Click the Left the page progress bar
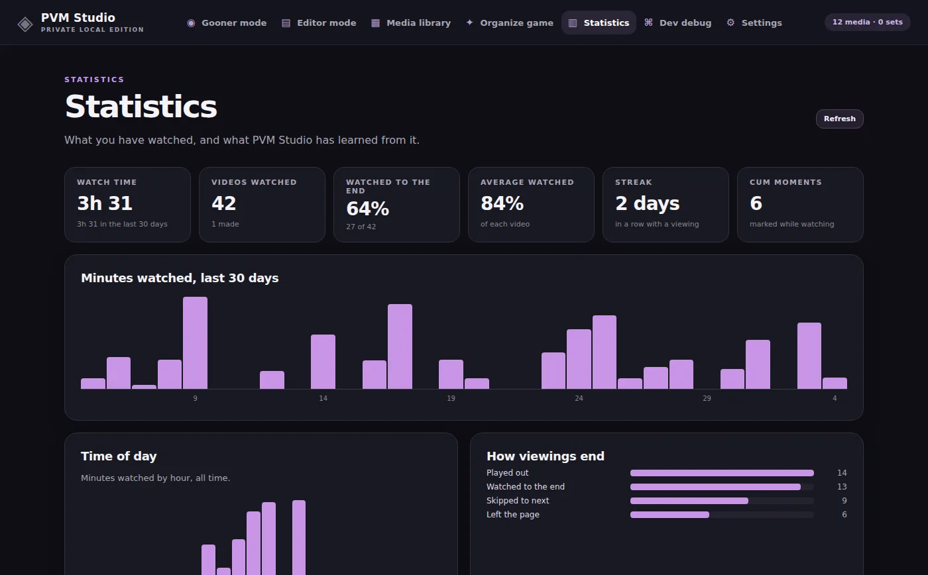928x575 pixels. (722, 515)
